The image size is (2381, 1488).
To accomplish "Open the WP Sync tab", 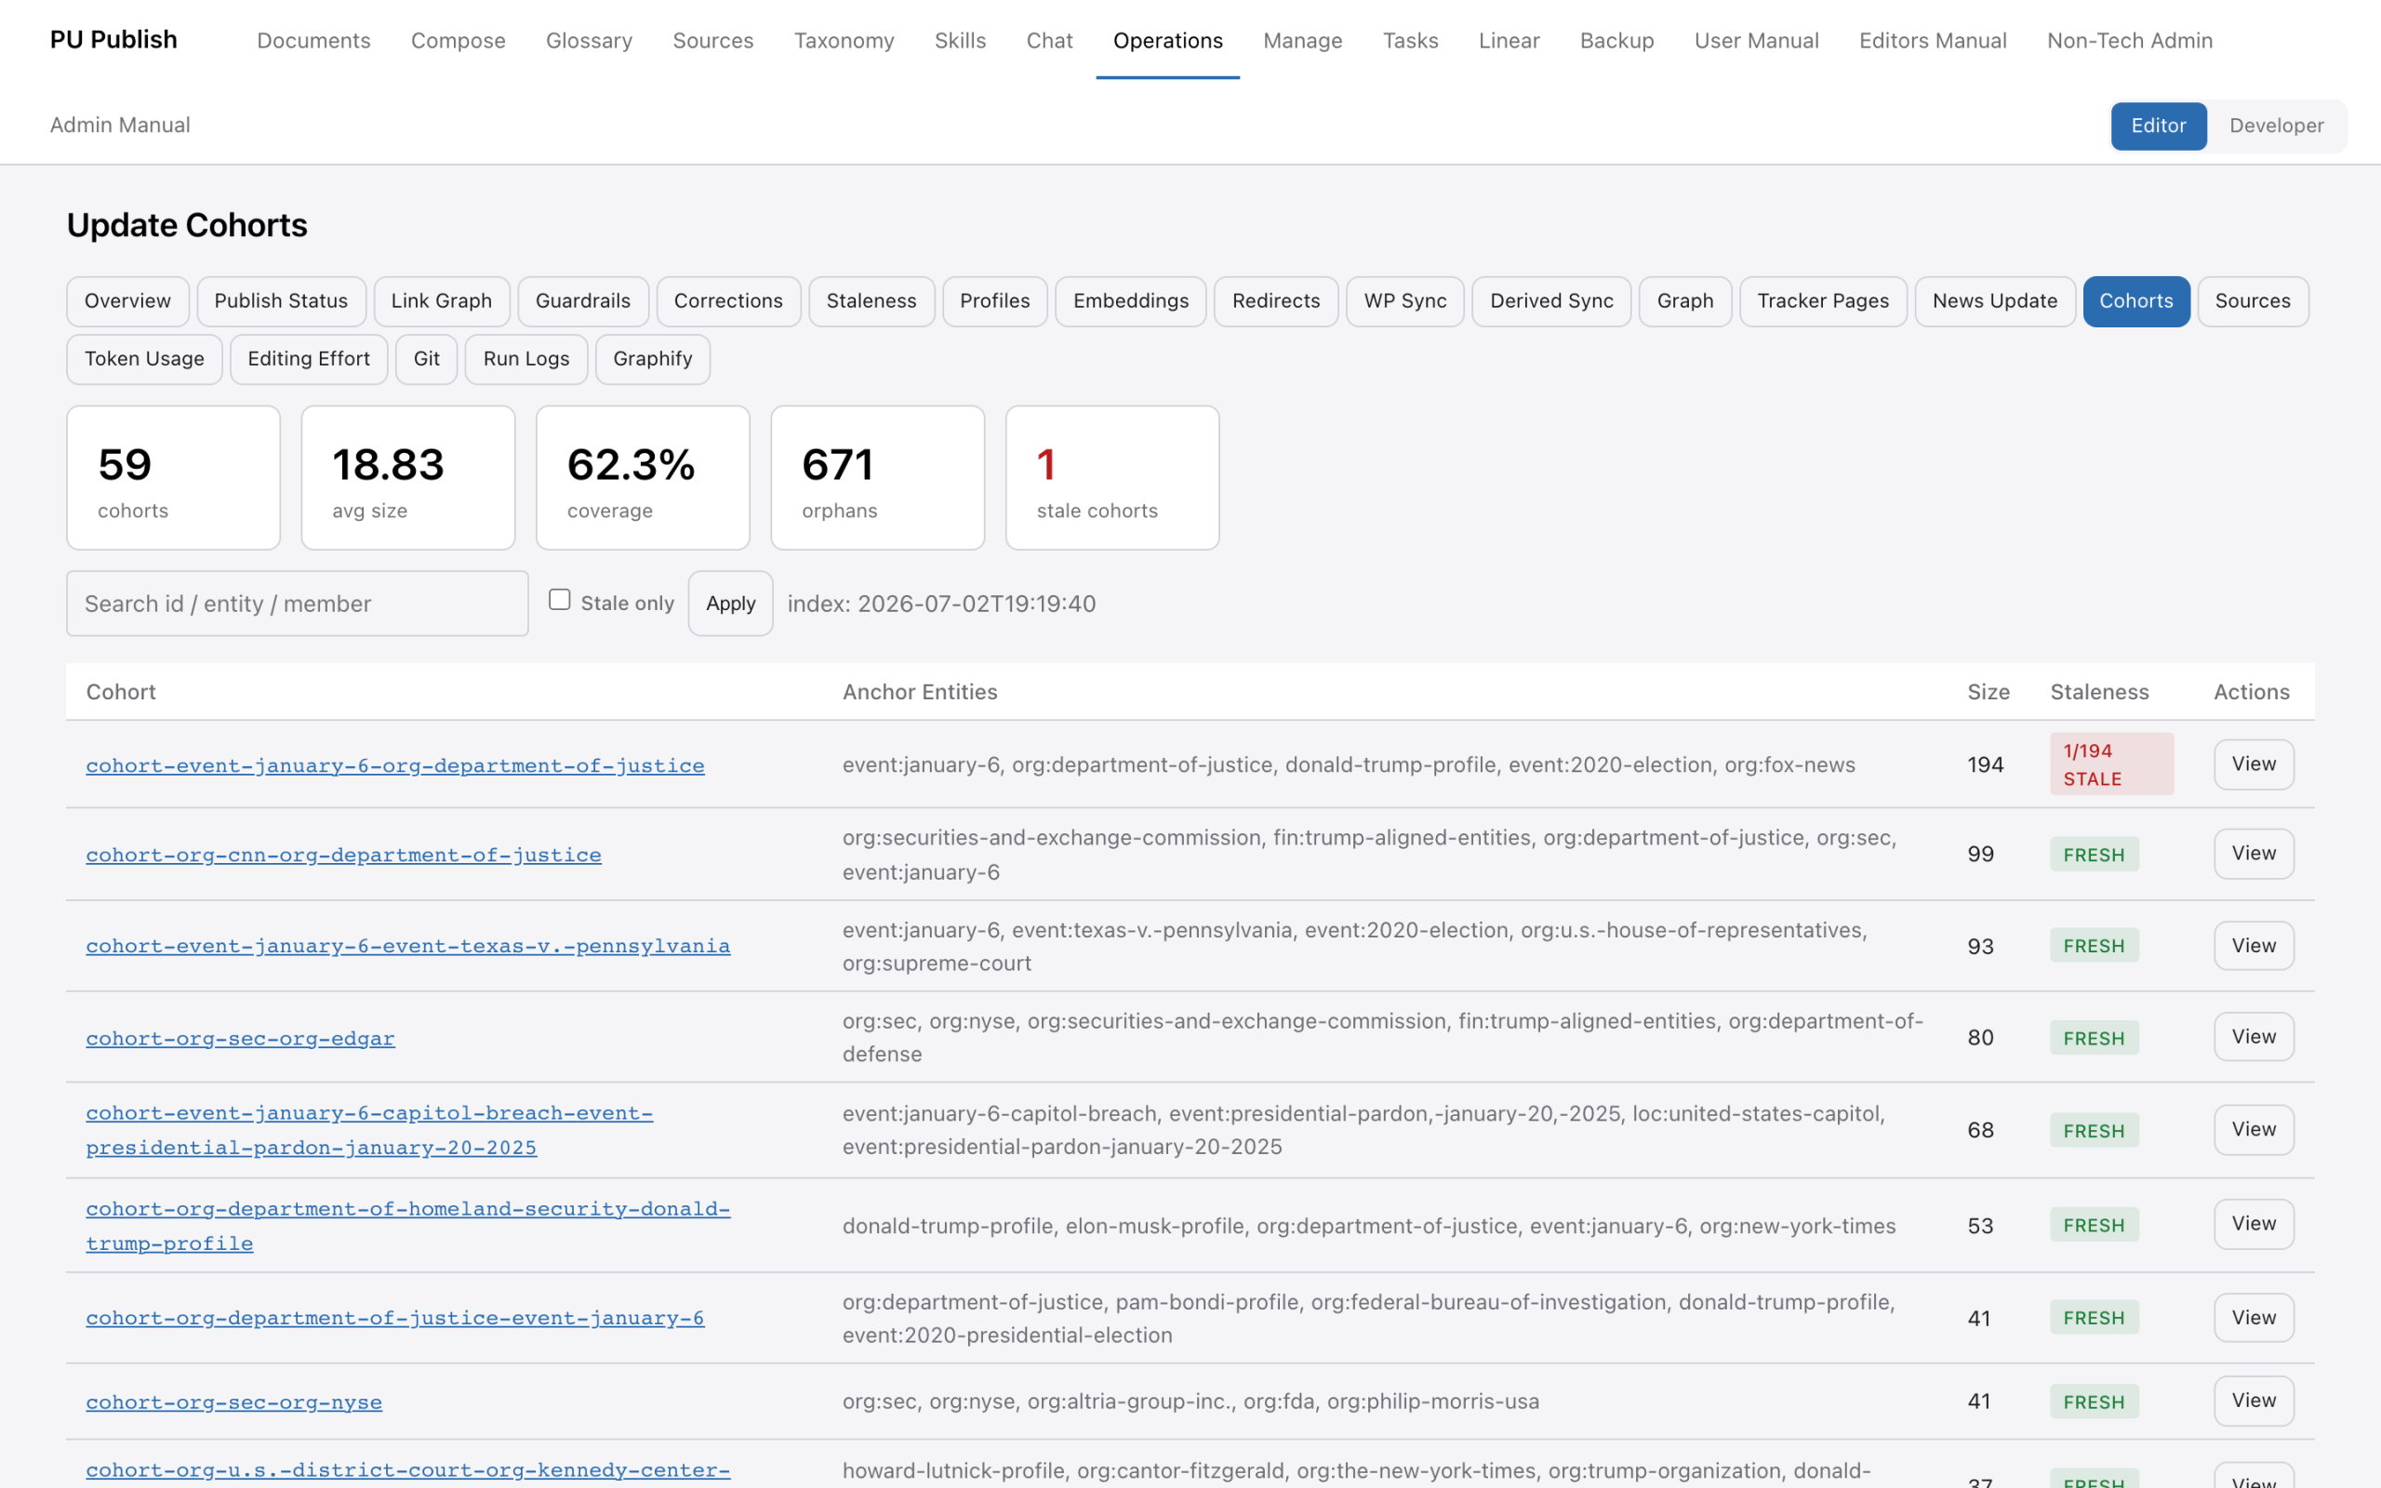I will point(1405,301).
